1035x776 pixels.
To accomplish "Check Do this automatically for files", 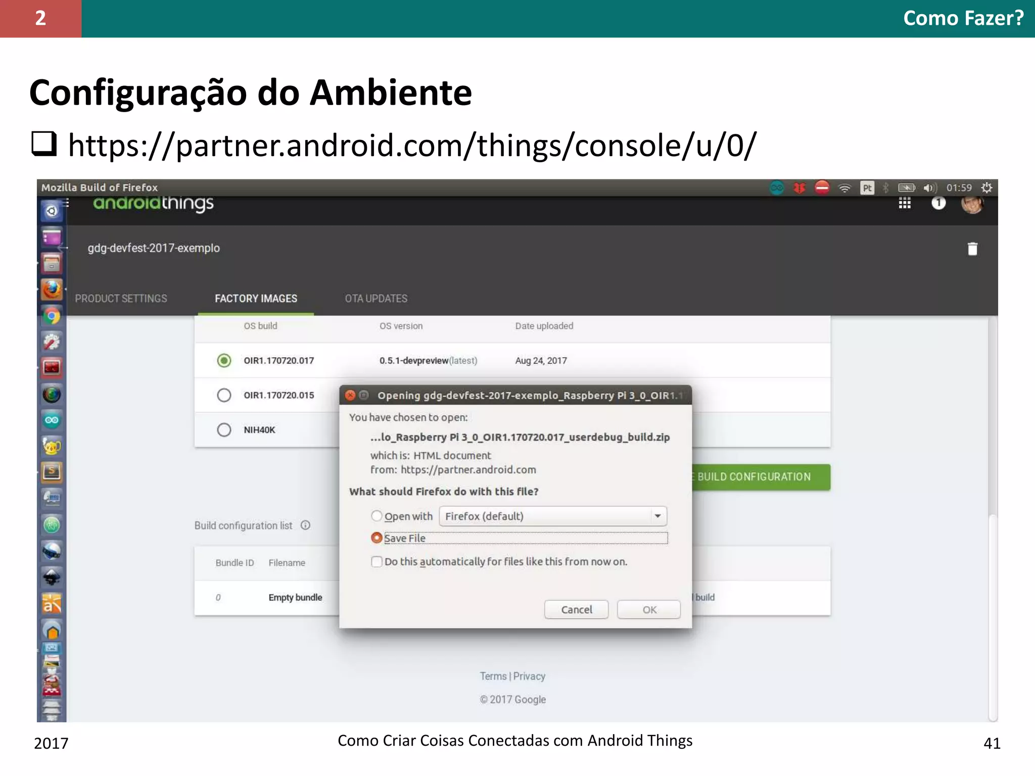I will pyautogui.click(x=377, y=562).
